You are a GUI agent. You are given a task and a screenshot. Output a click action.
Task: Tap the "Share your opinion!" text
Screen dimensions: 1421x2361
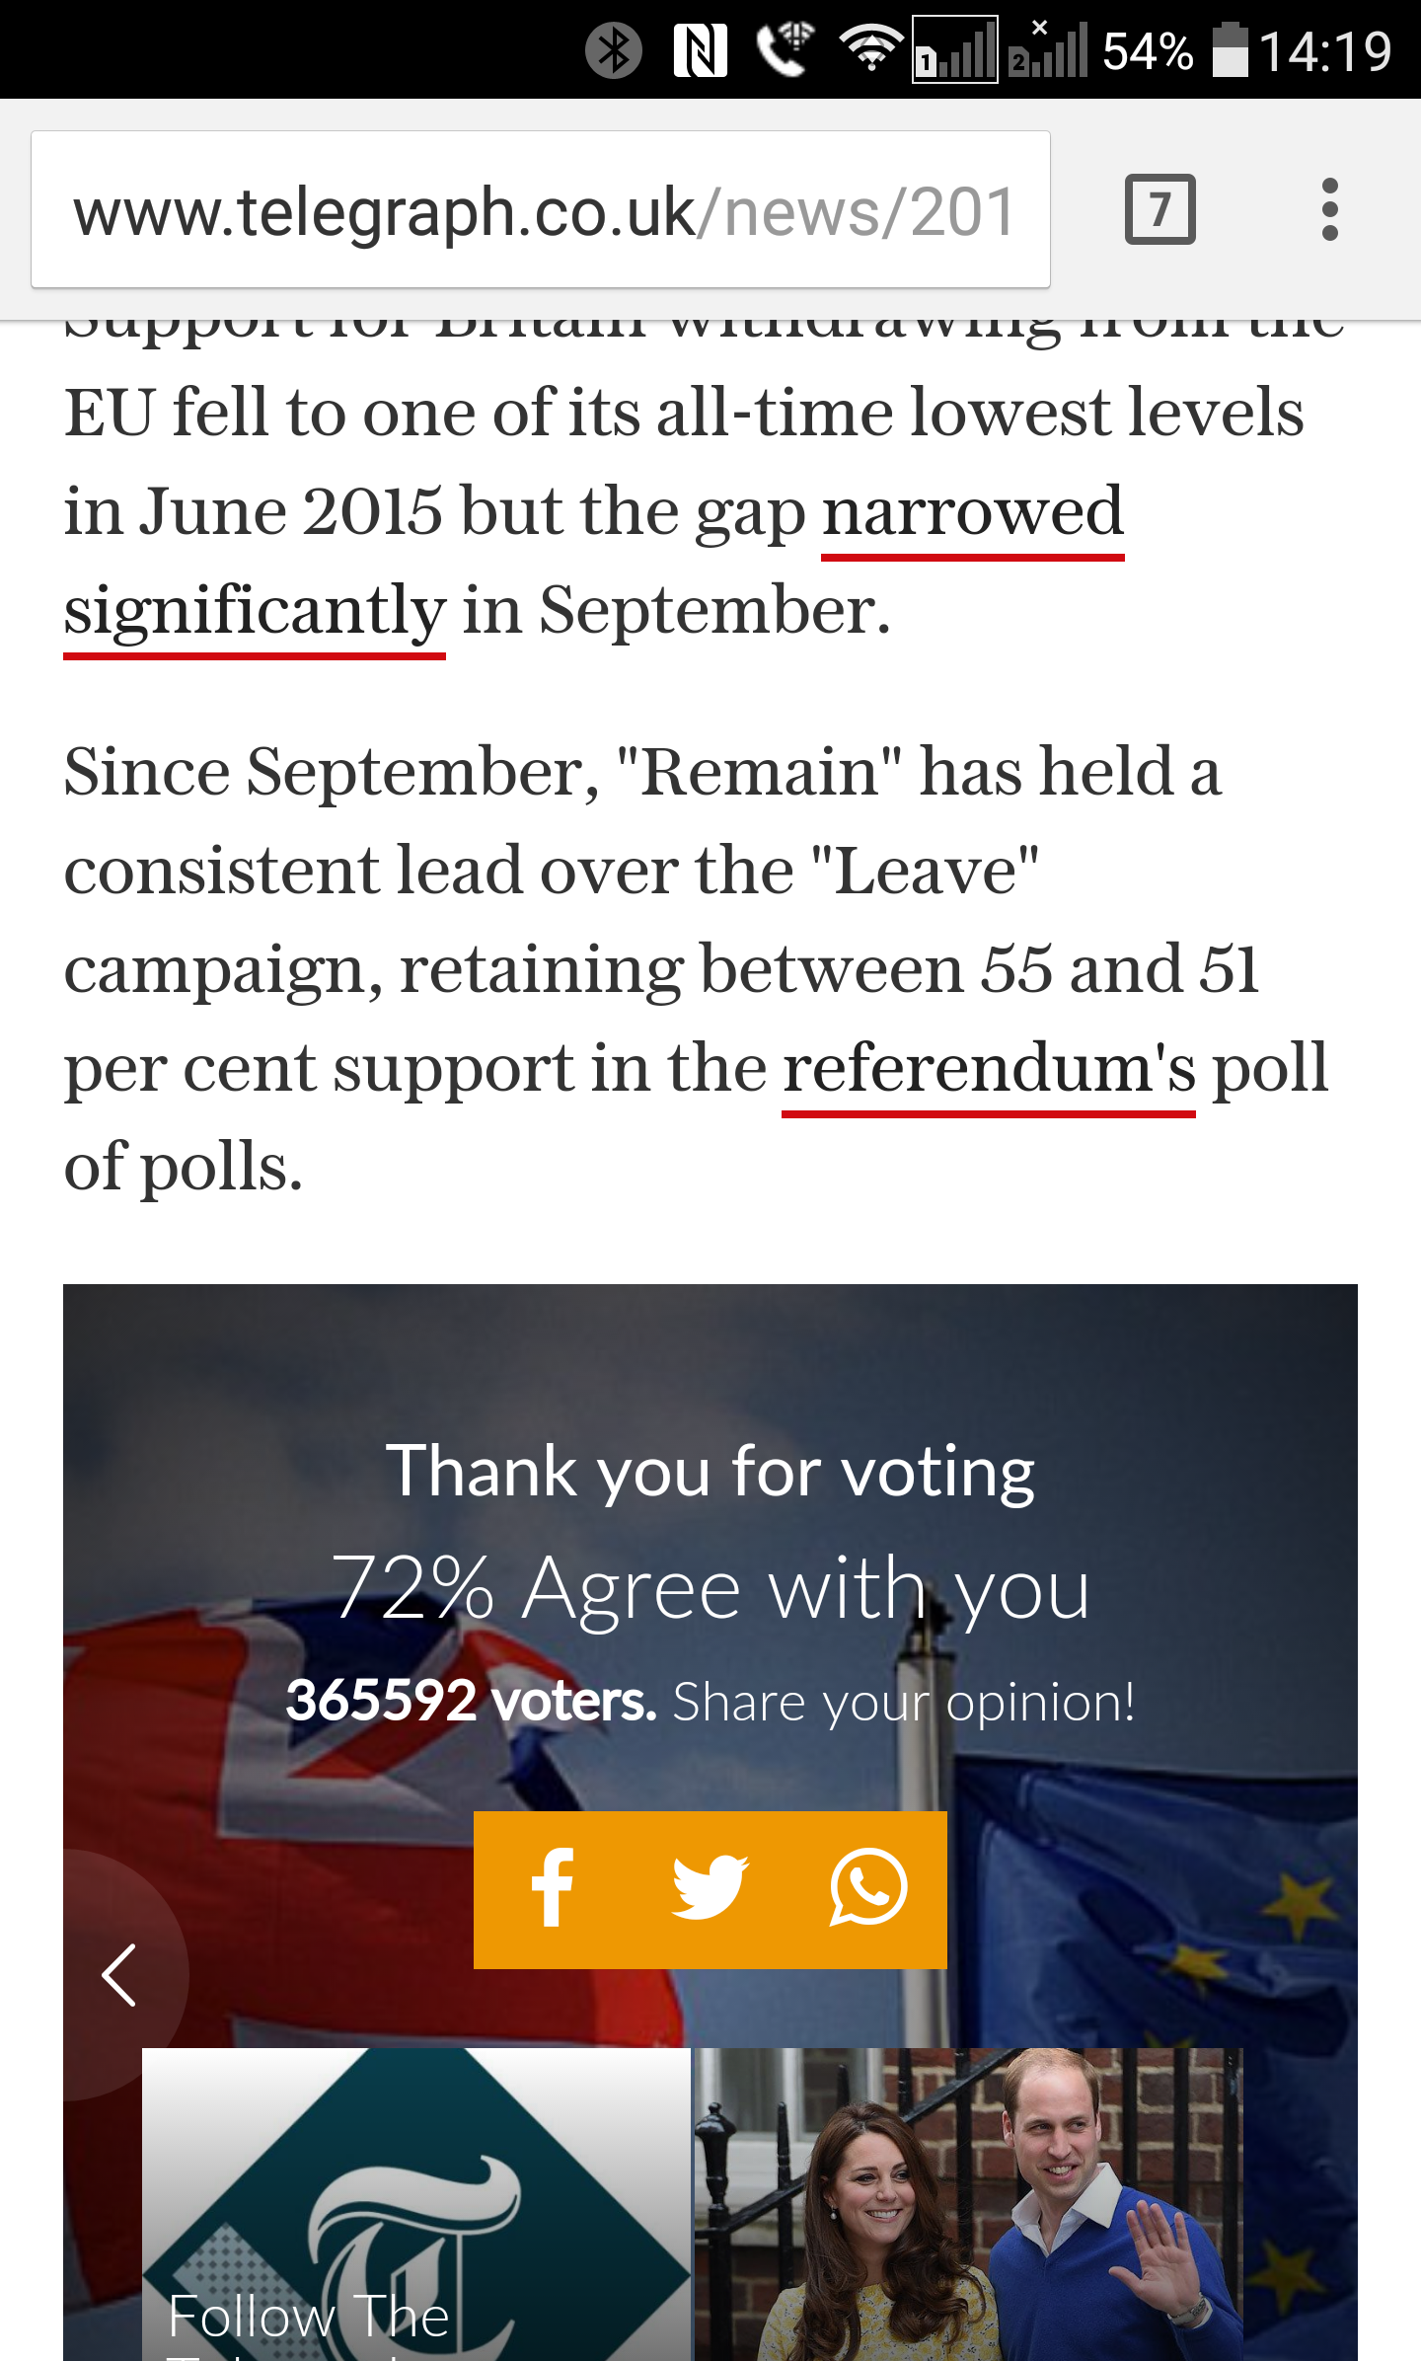pyautogui.click(x=903, y=1703)
